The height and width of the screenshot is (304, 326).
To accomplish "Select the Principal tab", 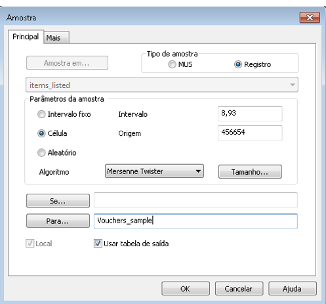I will 26,37.
